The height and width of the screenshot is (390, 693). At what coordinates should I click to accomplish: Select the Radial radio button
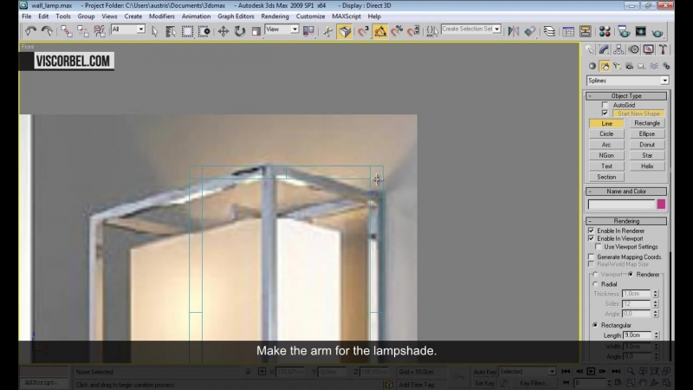coord(594,283)
